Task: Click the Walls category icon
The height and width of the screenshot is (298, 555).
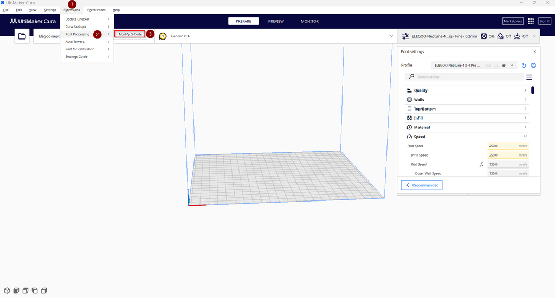Action: [x=409, y=100]
